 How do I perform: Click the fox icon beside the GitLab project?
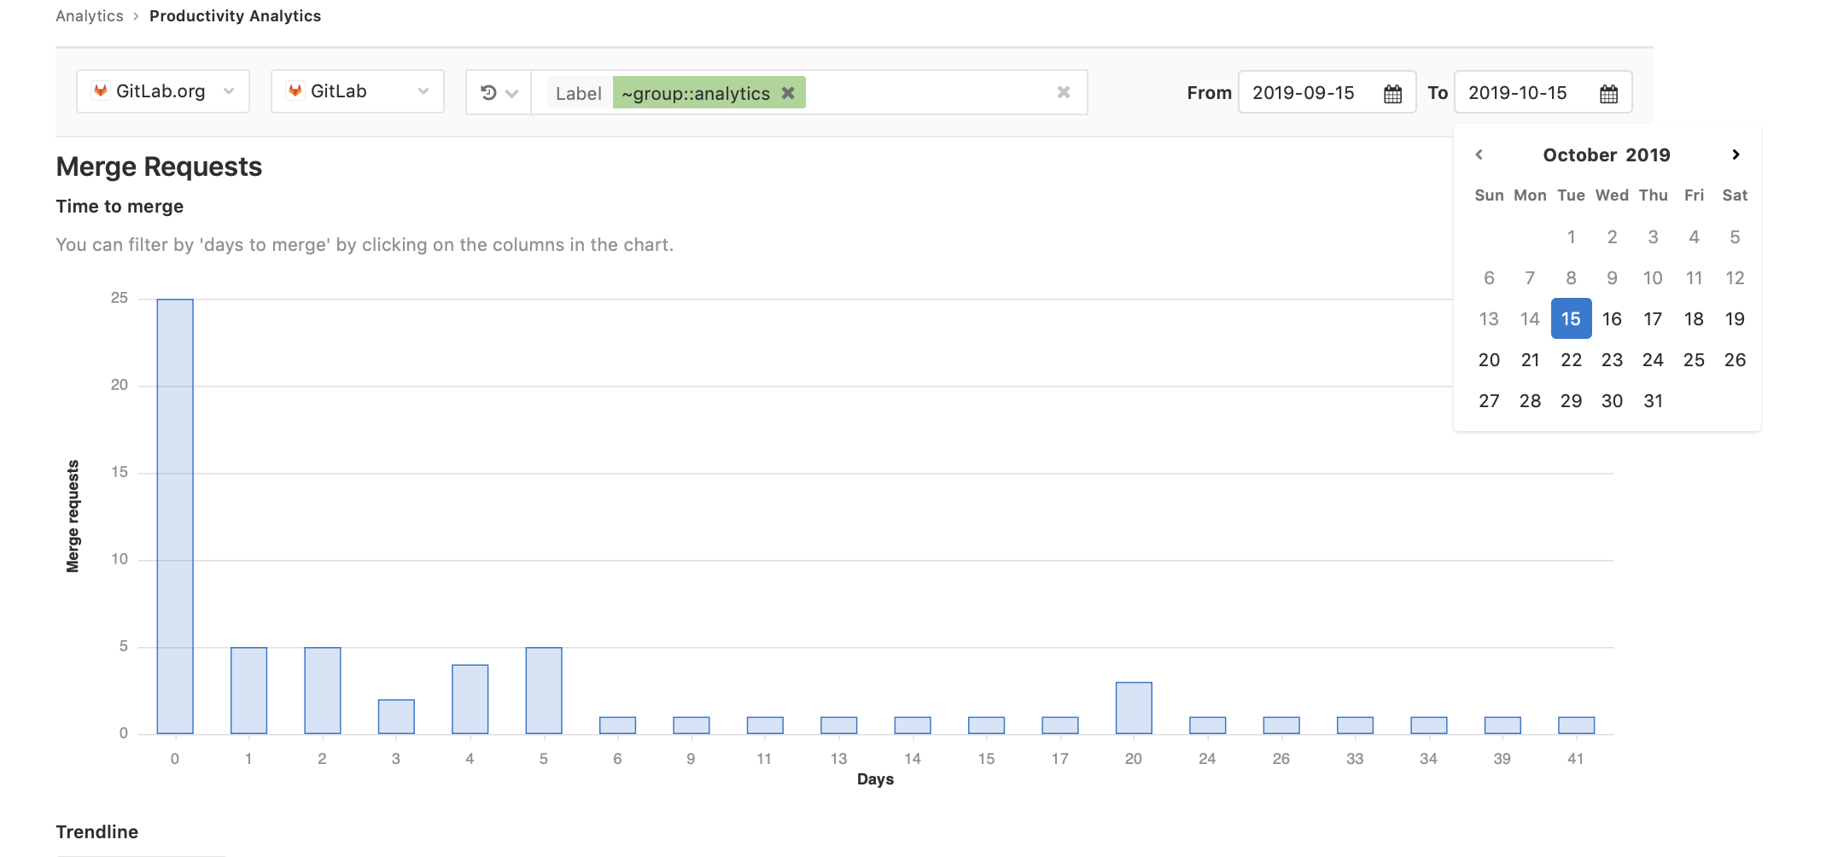(295, 90)
